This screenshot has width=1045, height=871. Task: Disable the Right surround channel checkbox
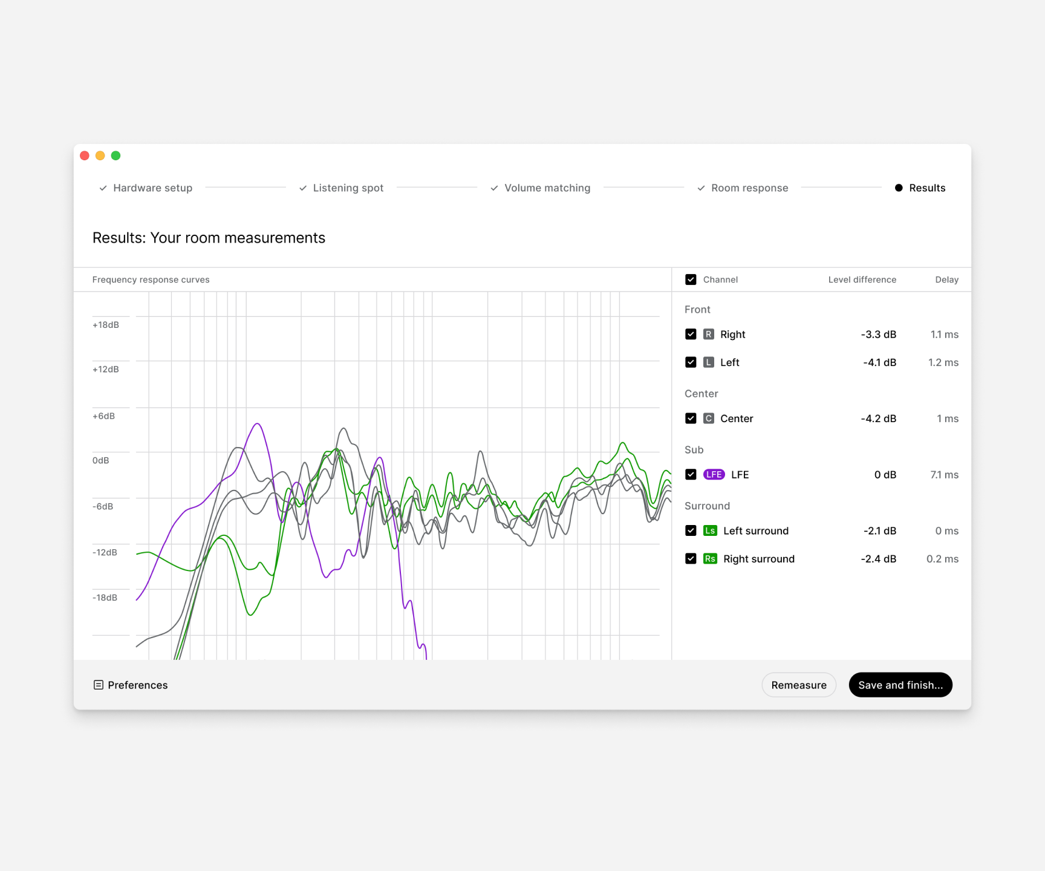(x=691, y=558)
